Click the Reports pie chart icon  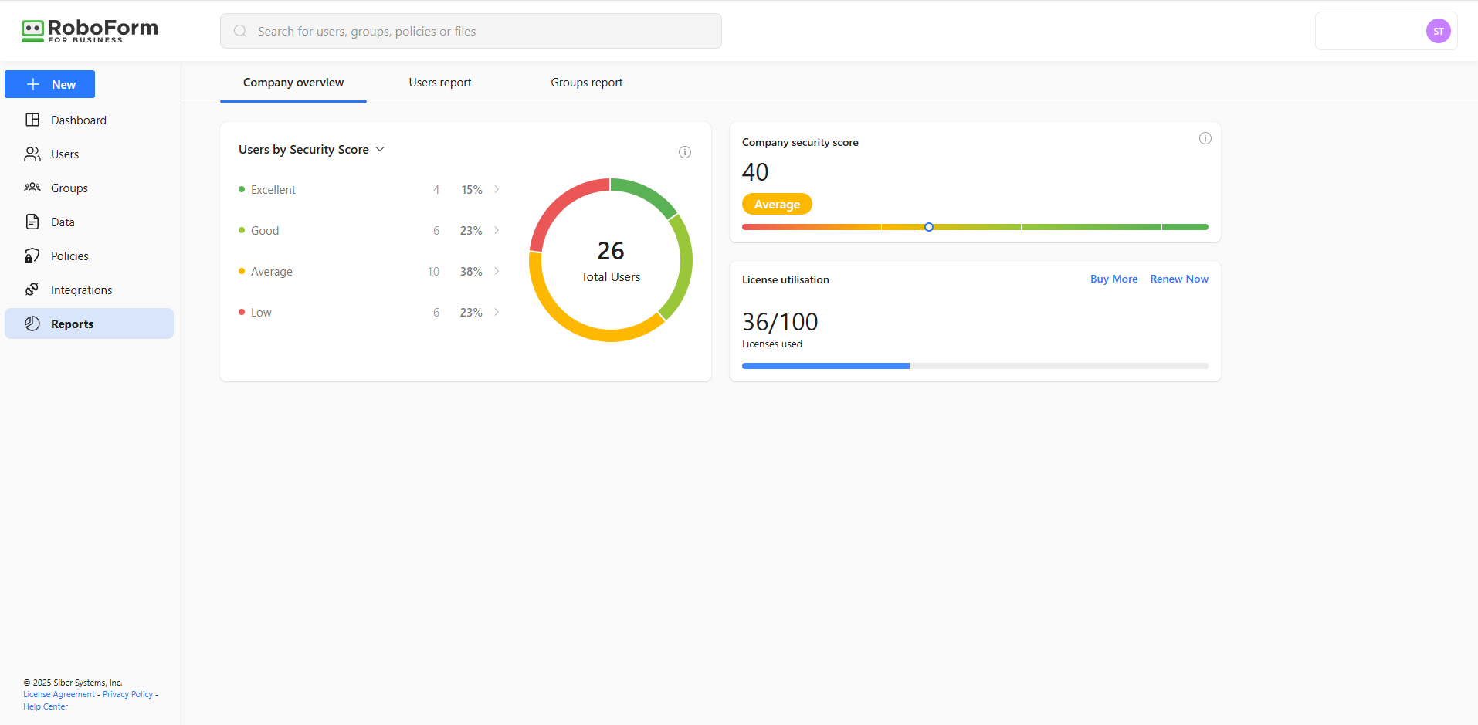32,324
